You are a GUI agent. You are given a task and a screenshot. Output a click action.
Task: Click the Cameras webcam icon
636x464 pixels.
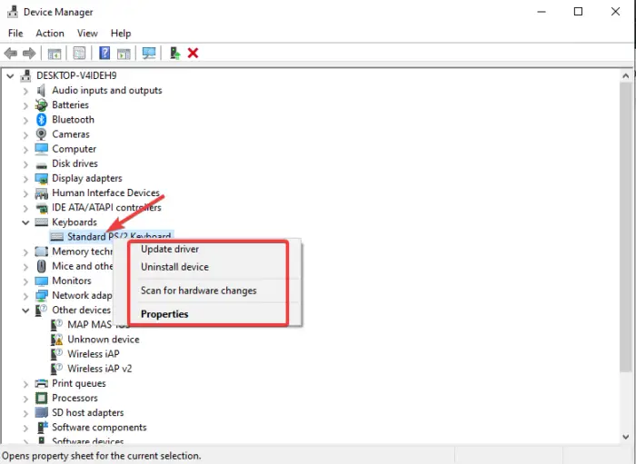coord(42,134)
